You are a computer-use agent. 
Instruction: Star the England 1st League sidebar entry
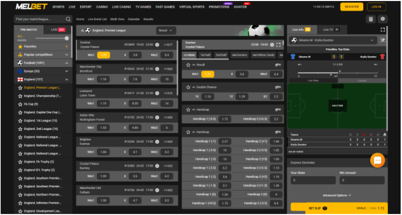pyautogui.click(x=20, y=121)
